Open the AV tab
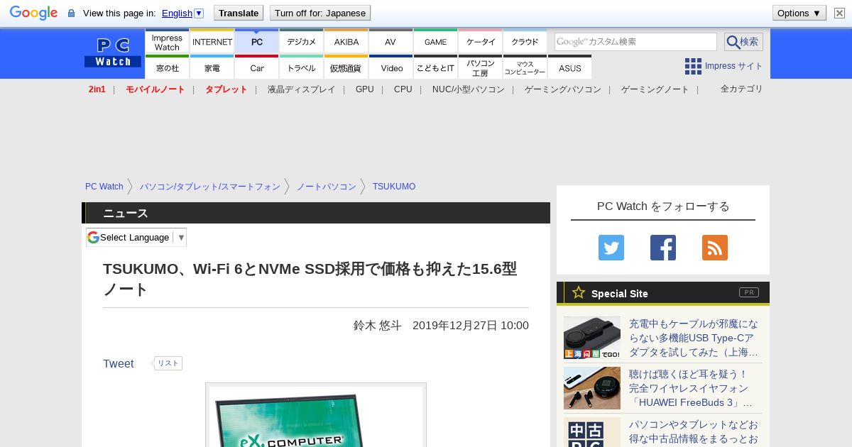The width and height of the screenshot is (852, 447). [390, 42]
